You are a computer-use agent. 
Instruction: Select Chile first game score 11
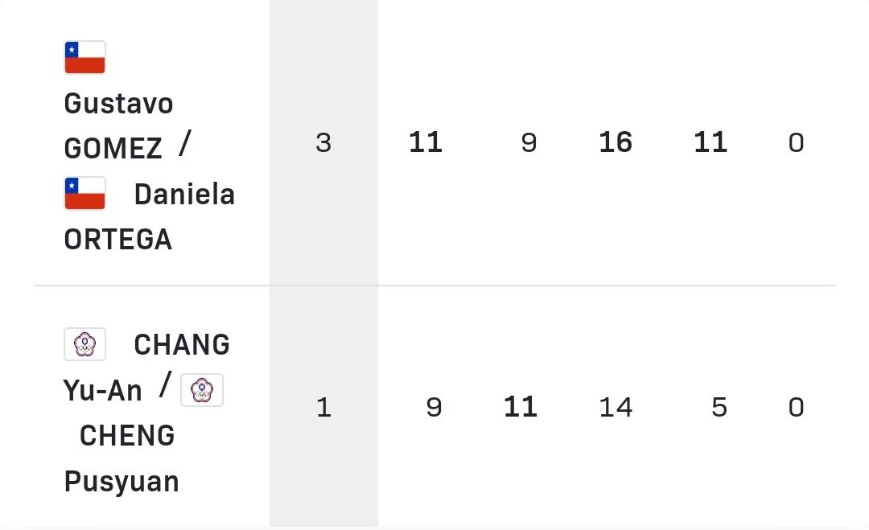click(426, 142)
